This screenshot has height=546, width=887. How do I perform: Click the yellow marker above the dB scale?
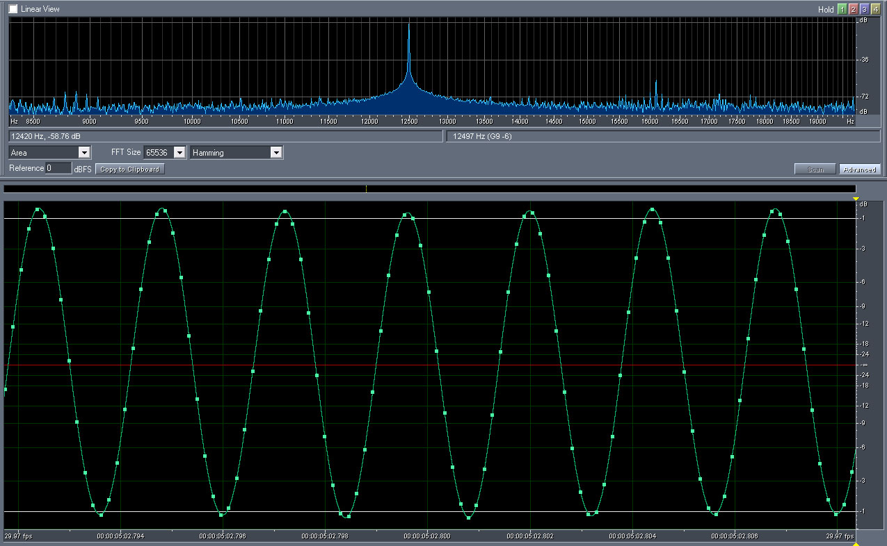pos(856,199)
